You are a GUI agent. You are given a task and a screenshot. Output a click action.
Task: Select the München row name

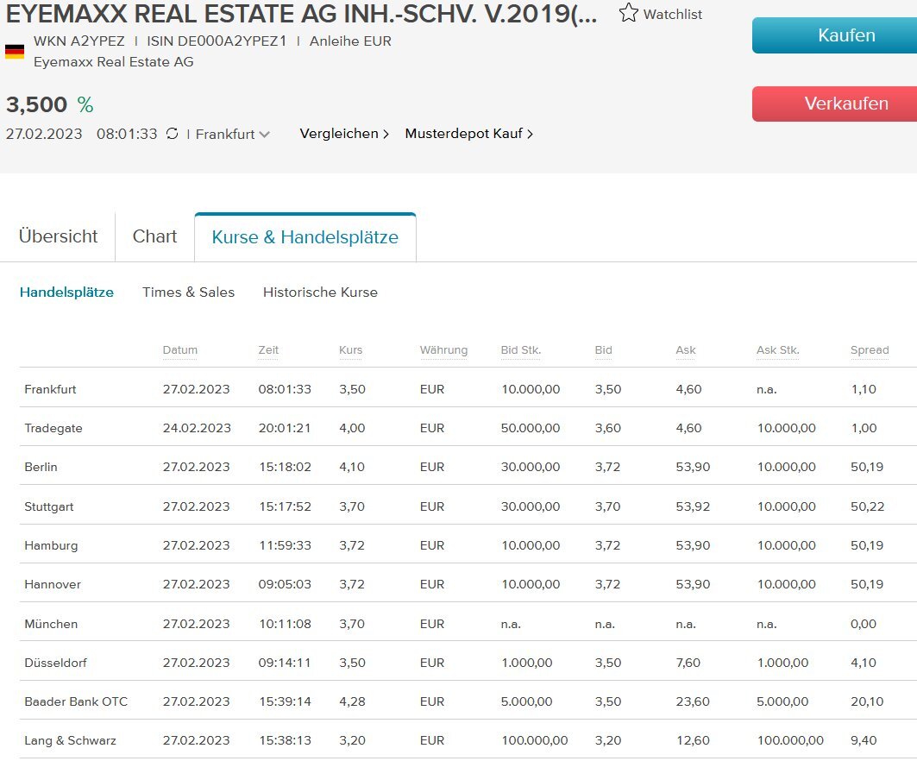coord(51,624)
